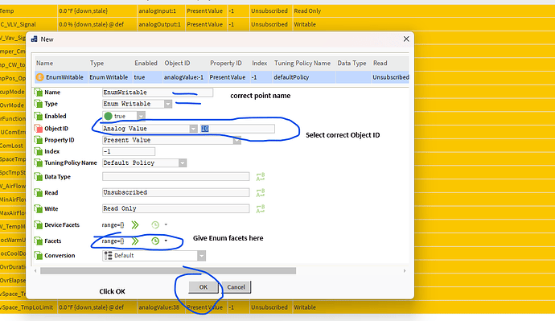This screenshot has height=321, width=555.
Task: Click the Data Type text field
Action: tap(176, 177)
